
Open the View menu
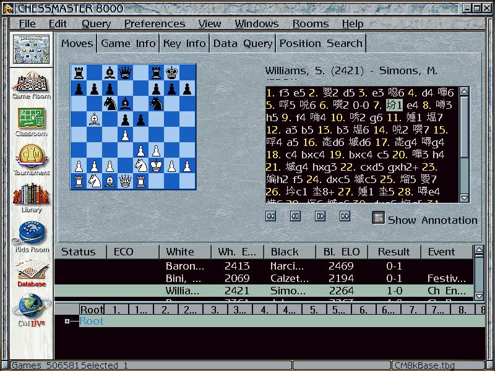click(x=210, y=23)
